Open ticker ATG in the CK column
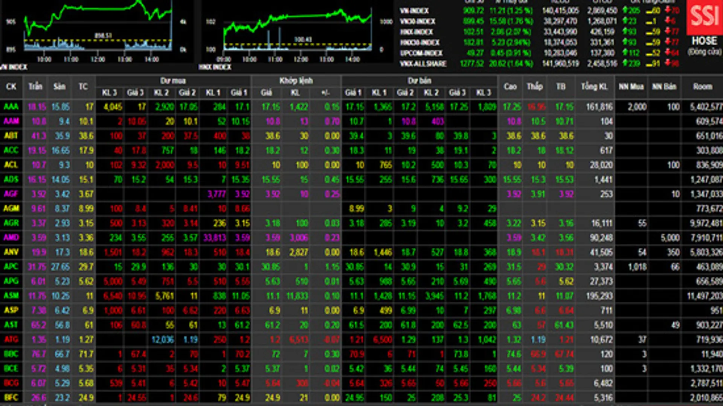 pos(11,339)
